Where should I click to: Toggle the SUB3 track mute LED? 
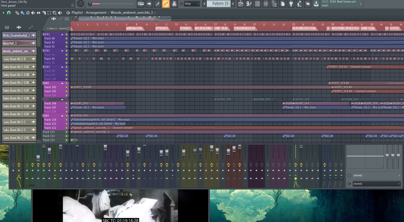click(67, 116)
